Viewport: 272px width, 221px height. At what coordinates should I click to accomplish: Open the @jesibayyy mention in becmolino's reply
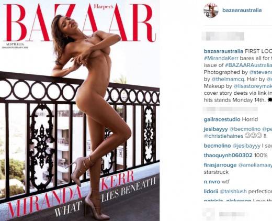pyautogui.click(x=246, y=146)
